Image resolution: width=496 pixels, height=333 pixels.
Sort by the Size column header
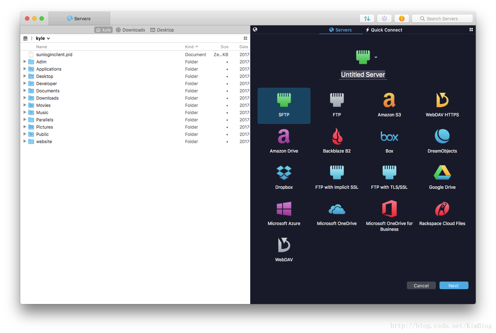point(224,47)
